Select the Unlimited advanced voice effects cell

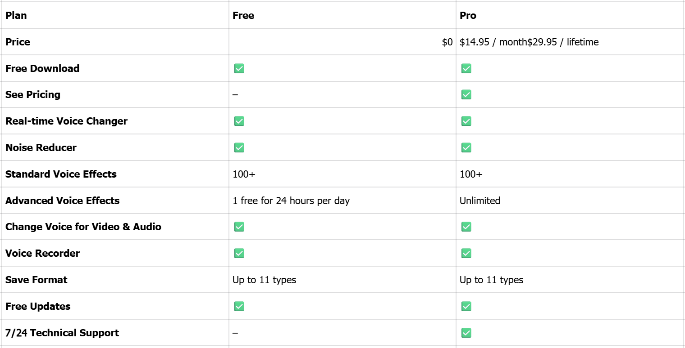(480, 201)
